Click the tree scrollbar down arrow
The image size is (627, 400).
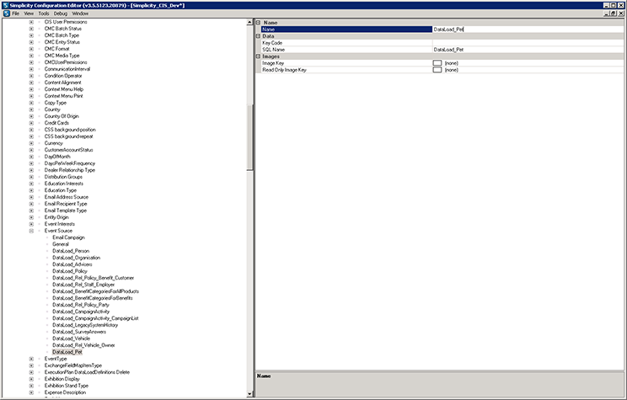(250, 394)
